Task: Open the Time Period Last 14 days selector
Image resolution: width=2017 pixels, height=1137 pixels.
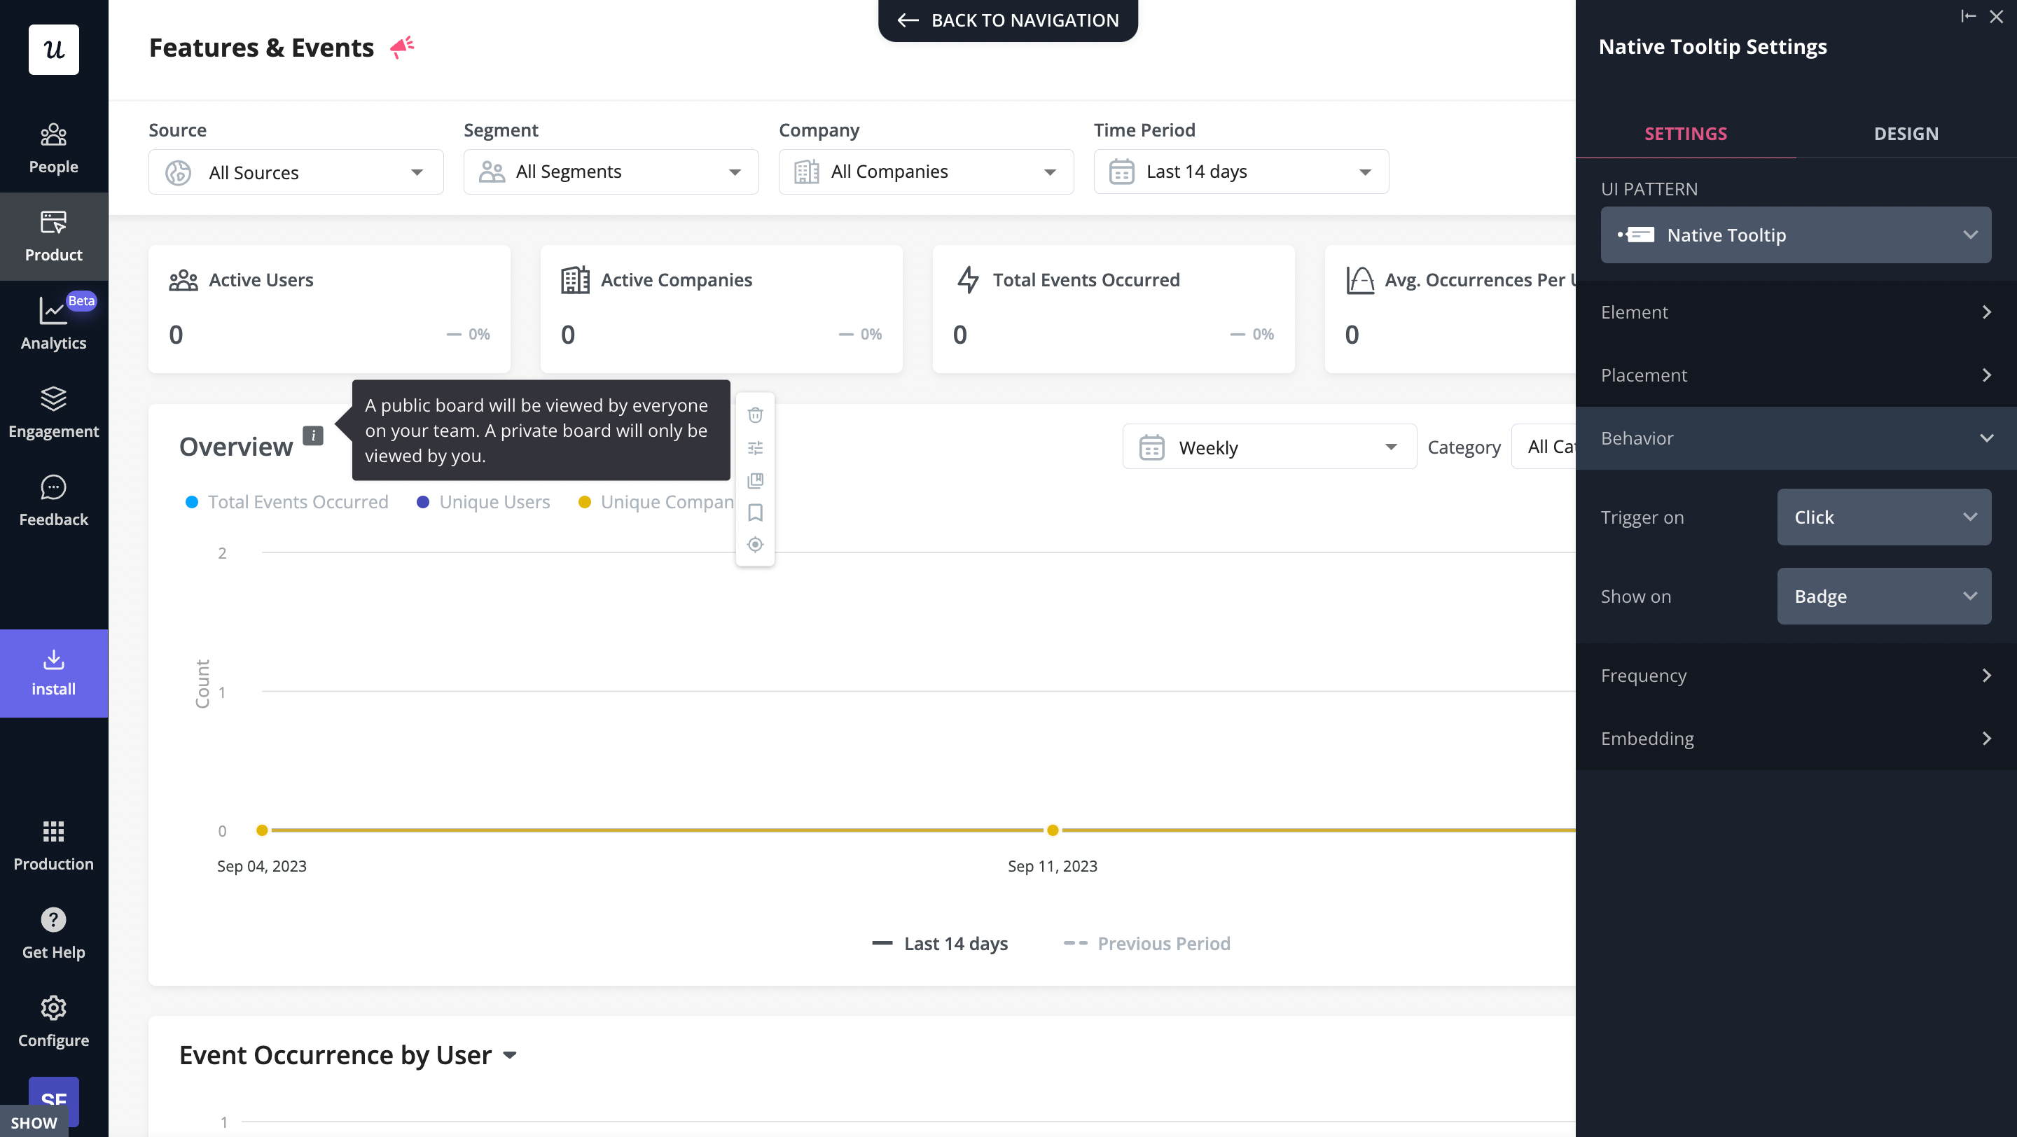Action: pos(1240,172)
